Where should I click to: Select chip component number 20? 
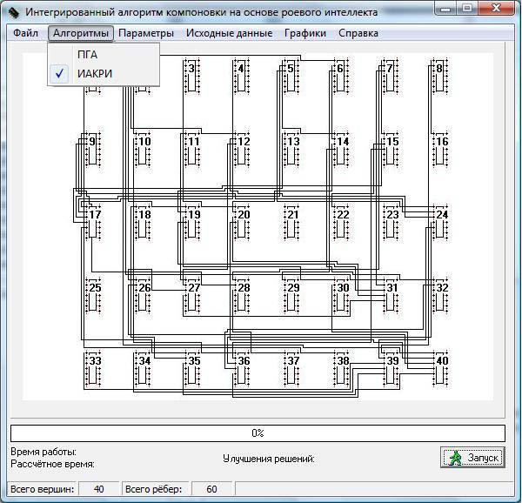(242, 223)
